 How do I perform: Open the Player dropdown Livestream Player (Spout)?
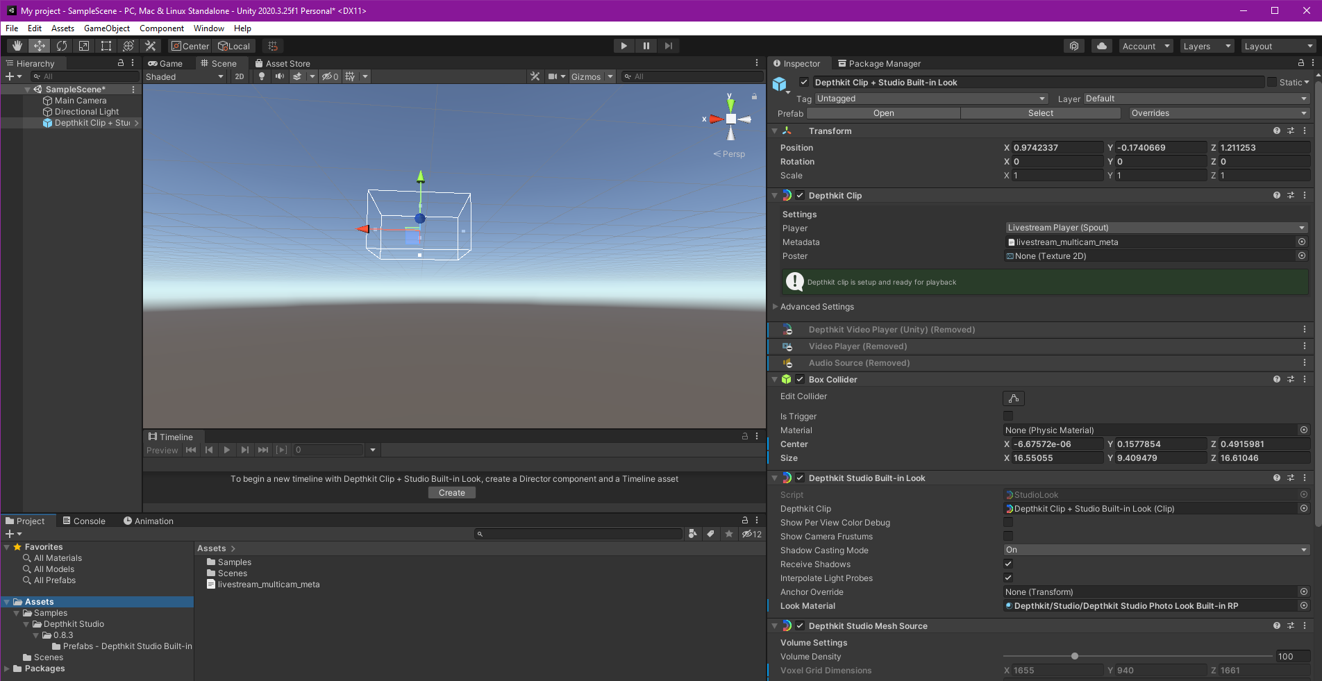click(x=1155, y=228)
